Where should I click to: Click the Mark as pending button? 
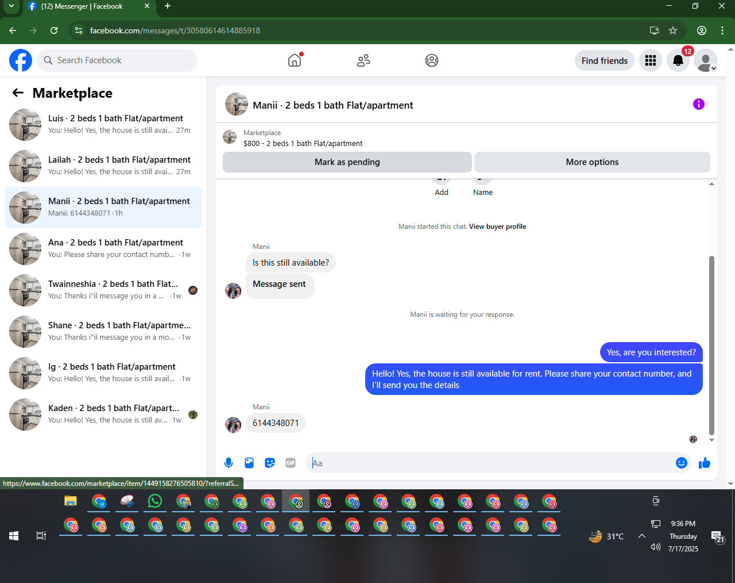(347, 162)
